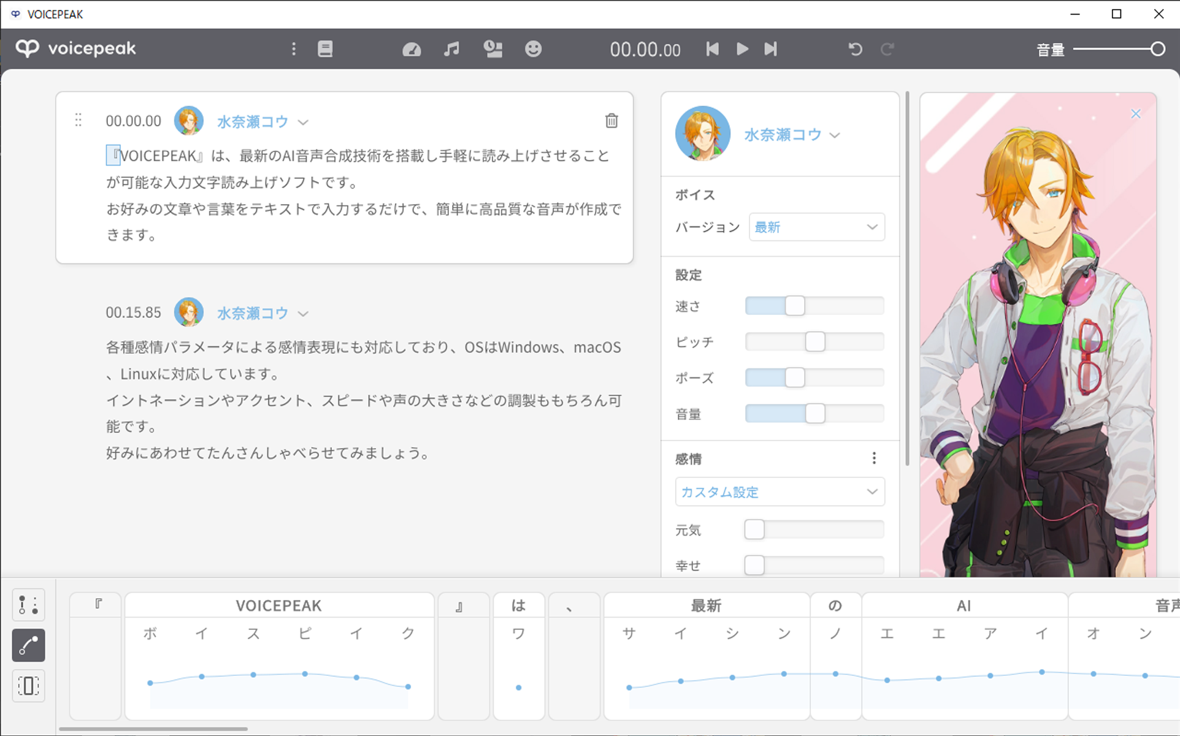The image size is (1180, 736).
Task: Skip to the beginning of playback
Action: pos(713,49)
